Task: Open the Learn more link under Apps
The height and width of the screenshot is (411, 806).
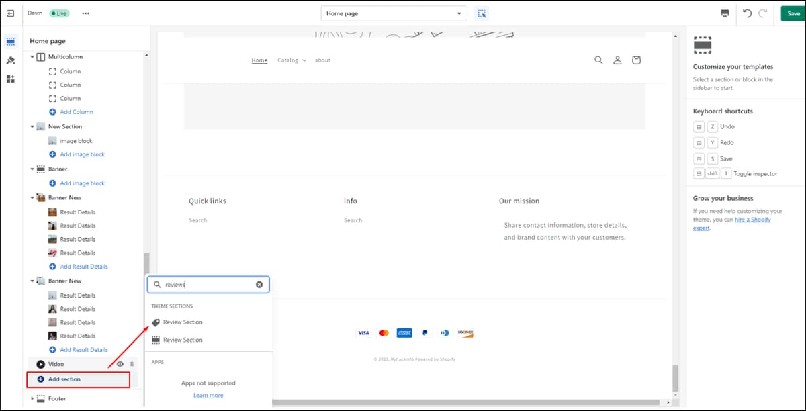Action: coord(208,396)
